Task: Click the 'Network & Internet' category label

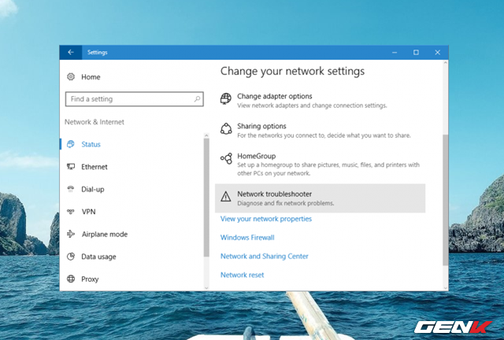Action: click(94, 122)
